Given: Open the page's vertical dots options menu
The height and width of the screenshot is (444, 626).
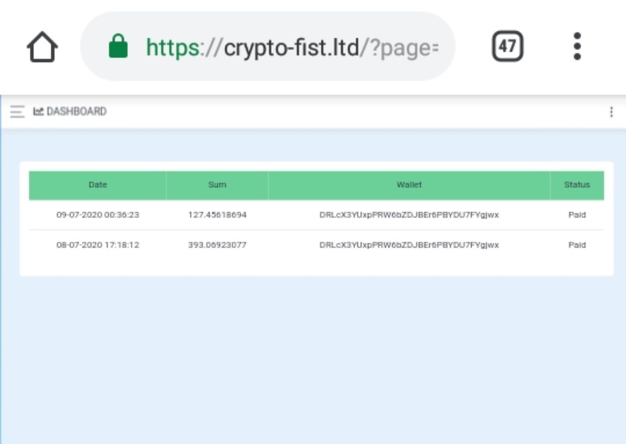Looking at the screenshot, I should pos(611,112).
